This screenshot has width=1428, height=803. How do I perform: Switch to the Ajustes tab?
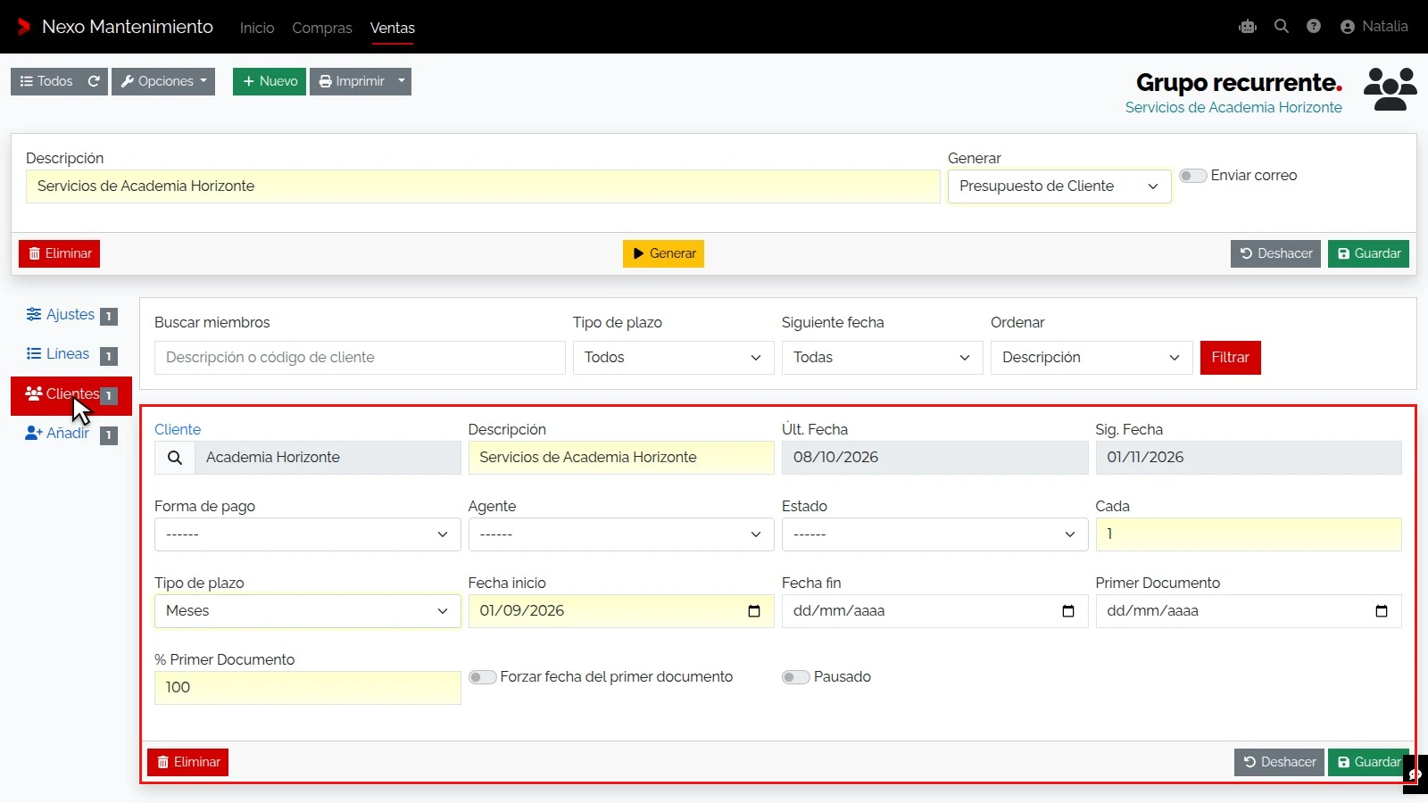[x=71, y=315]
